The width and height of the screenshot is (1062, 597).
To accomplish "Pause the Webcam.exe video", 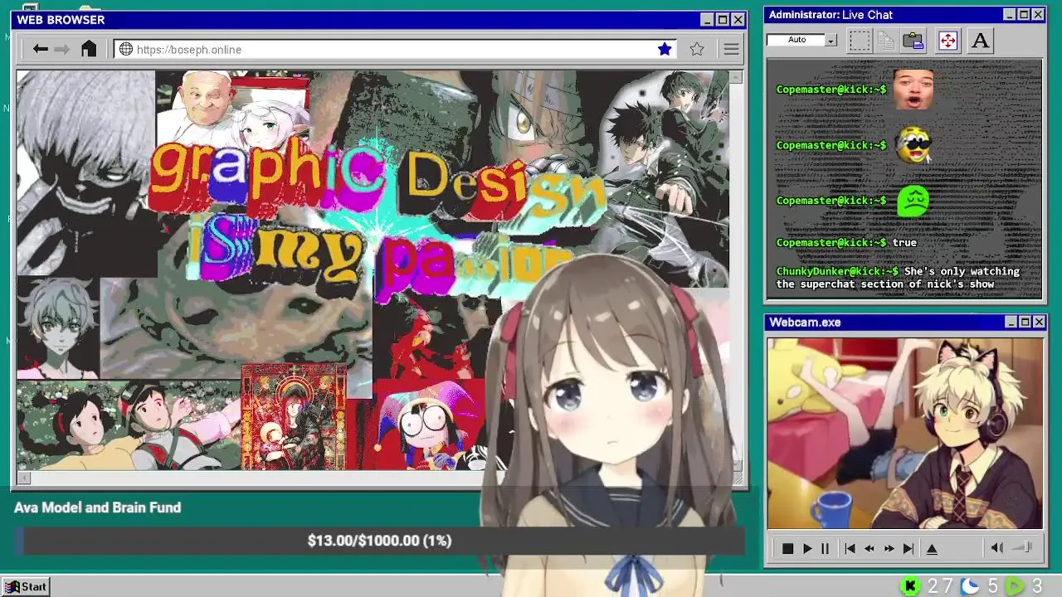I will tap(825, 548).
